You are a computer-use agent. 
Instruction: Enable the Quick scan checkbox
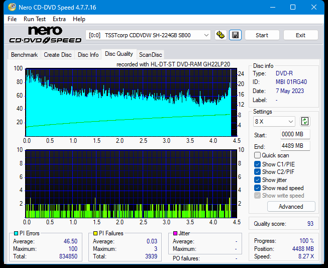(x=258, y=155)
